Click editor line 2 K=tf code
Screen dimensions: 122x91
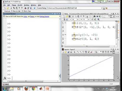pos(94,27)
